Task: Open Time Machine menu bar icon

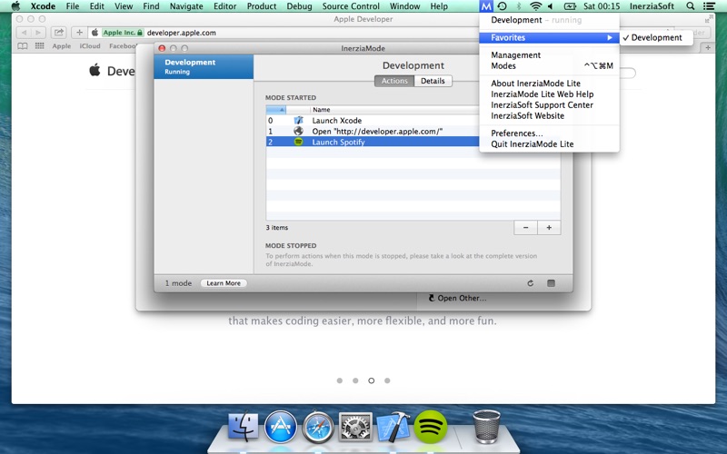Action: click(x=503, y=6)
